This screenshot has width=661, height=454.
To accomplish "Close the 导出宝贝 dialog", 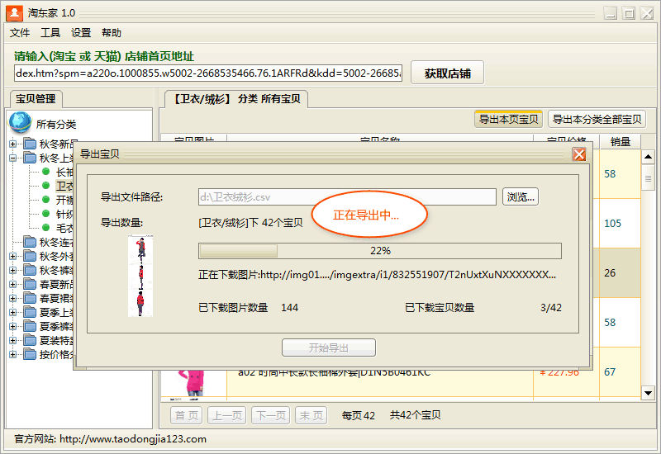I will [579, 154].
